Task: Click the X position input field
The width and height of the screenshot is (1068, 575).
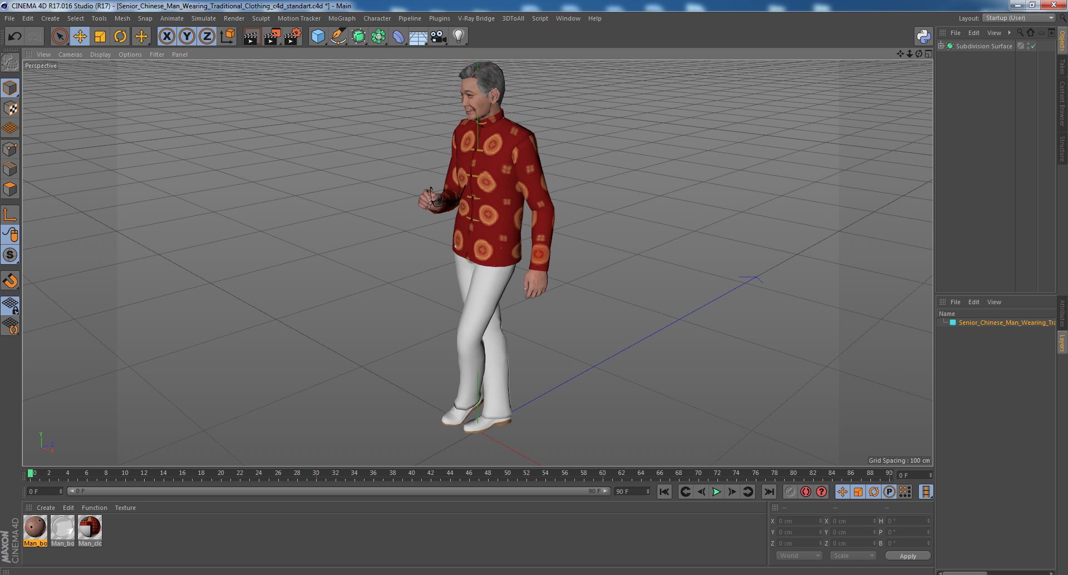Action: point(799,521)
